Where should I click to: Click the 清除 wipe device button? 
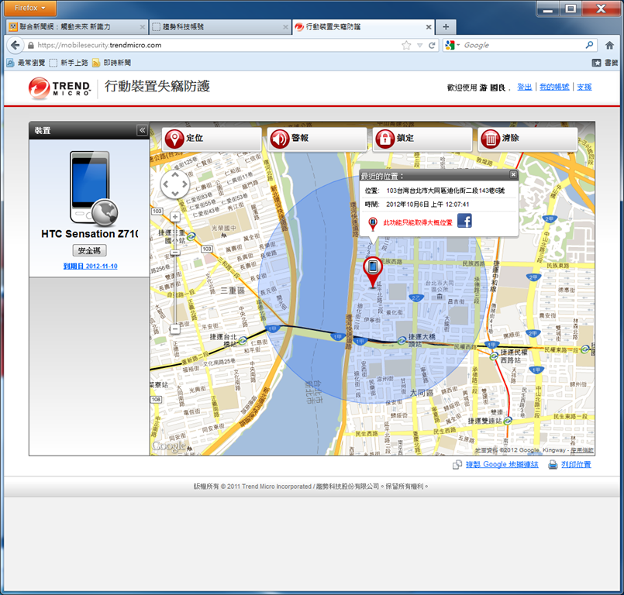pyautogui.click(x=528, y=139)
